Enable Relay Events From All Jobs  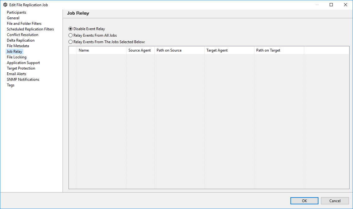(x=71, y=35)
